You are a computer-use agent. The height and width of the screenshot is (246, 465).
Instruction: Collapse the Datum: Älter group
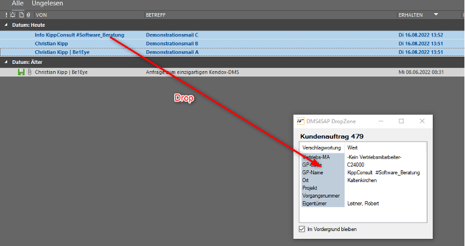[6, 62]
